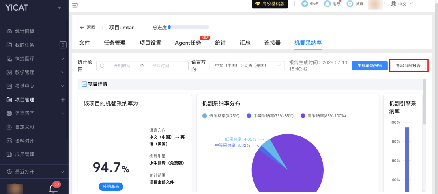Toggle 中等采纳率(75%-85%) legend item
The height and width of the screenshot is (194, 438).
tap(270, 116)
